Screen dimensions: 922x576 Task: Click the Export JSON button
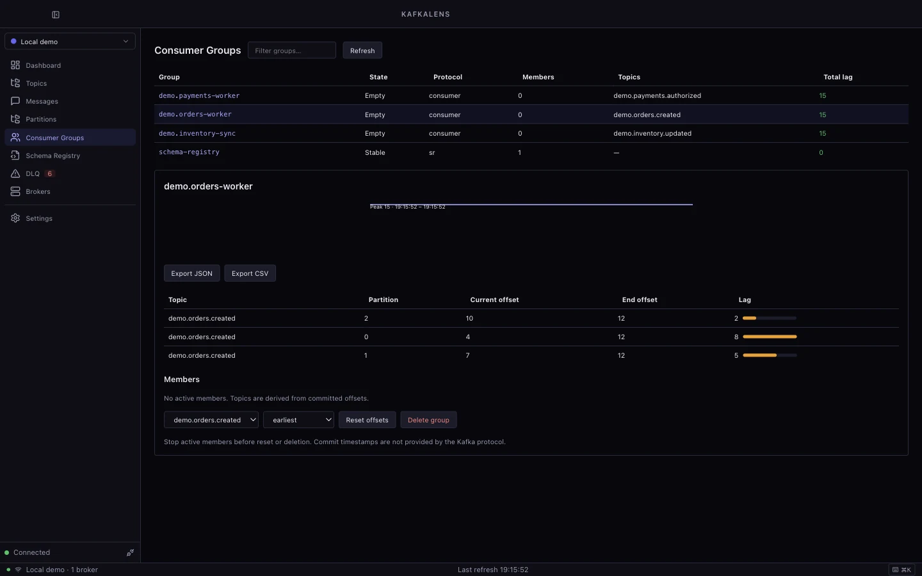coord(192,273)
